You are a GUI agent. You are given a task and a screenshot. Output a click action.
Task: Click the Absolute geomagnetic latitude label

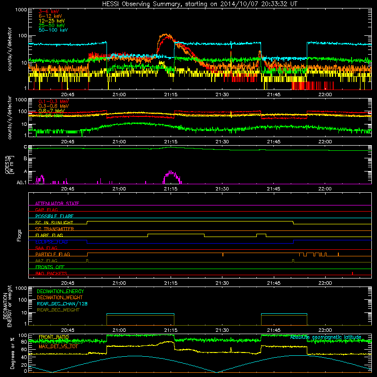pyautogui.click(x=326, y=337)
